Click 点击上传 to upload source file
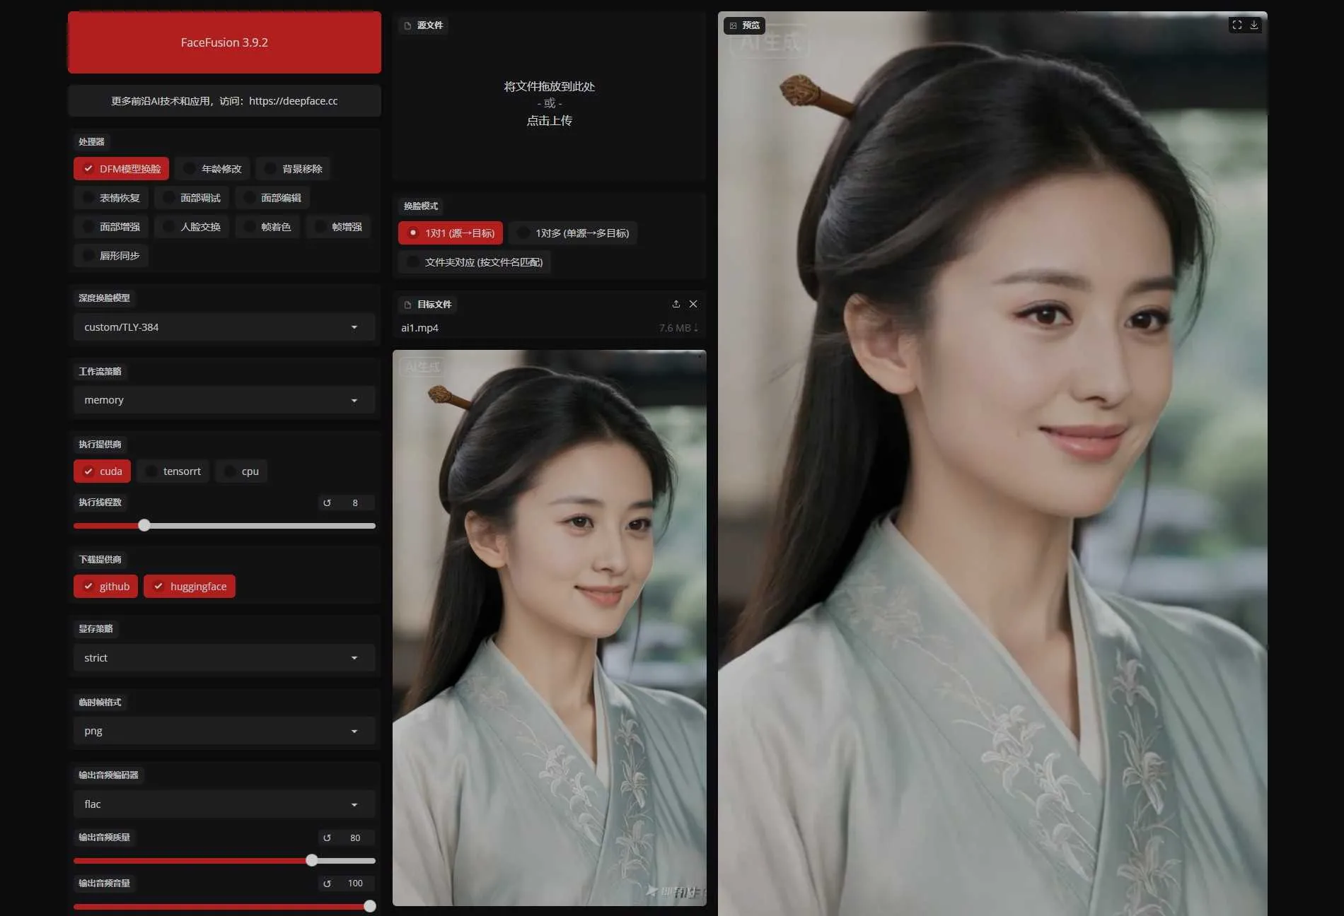This screenshot has height=916, width=1344. tap(550, 121)
